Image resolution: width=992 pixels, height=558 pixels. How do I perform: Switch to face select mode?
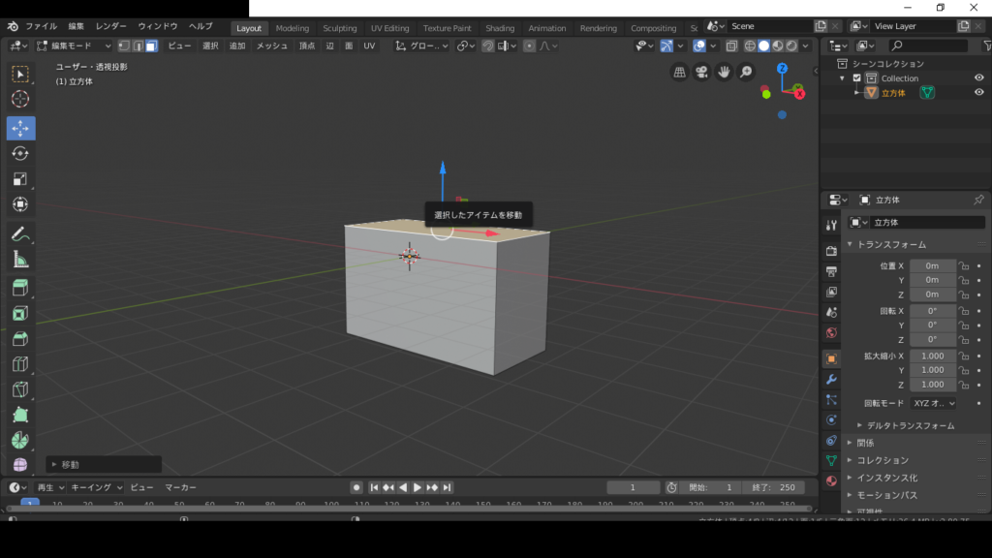pyautogui.click(x=152, y=46)
